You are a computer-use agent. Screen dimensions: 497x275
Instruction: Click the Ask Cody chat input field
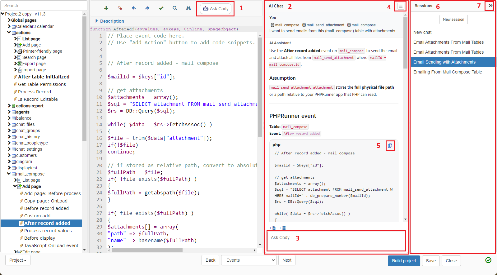coord(336,241)
